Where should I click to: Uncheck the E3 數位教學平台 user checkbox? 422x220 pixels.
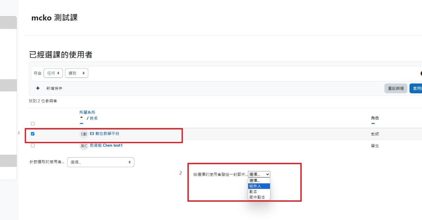click(x=33, y=134)
